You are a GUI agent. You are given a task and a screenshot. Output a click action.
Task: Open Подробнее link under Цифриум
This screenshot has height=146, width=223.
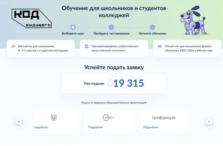point(151,127)
